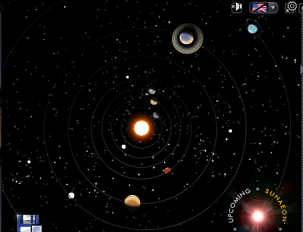Open the US/UK flag language selector
The image size is (303, 232).
260,8
